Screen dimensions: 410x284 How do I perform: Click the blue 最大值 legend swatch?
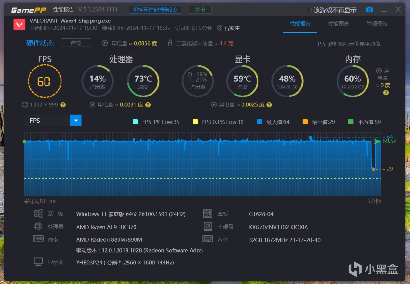(259, 122)
